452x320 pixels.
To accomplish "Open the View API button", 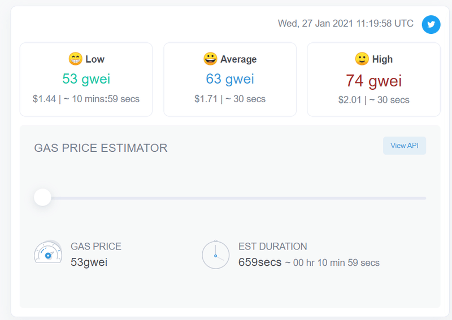I will [x=405, y=146].
